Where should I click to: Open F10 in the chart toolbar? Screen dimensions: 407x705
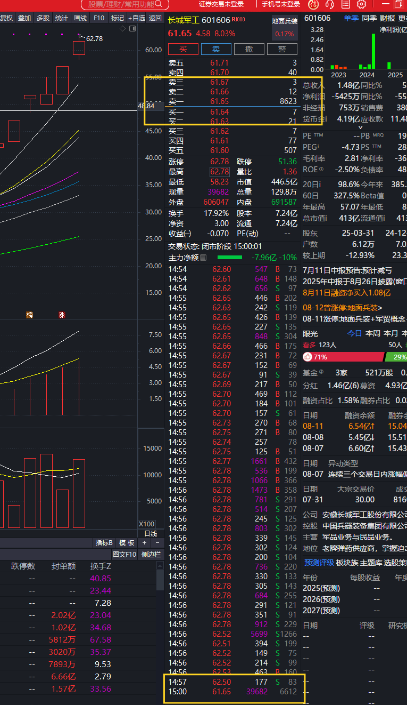click(x=99, y=18)
